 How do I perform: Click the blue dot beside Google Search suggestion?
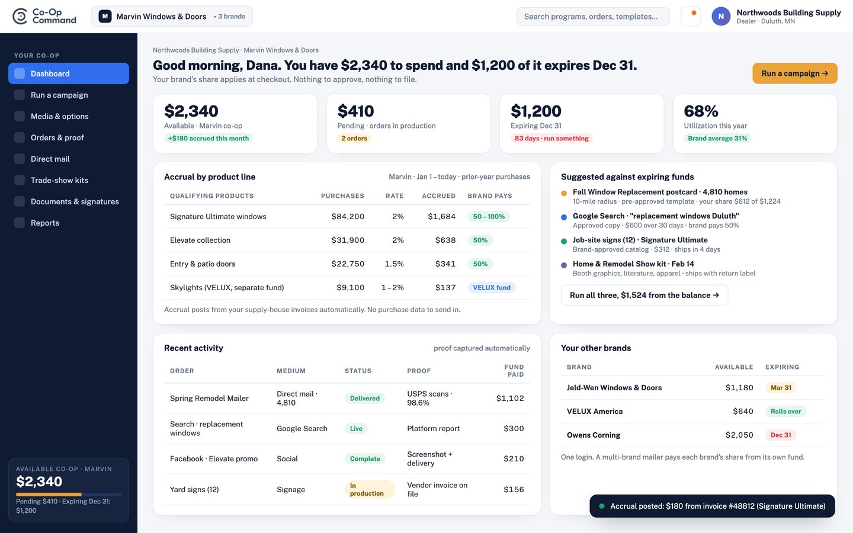564,217
